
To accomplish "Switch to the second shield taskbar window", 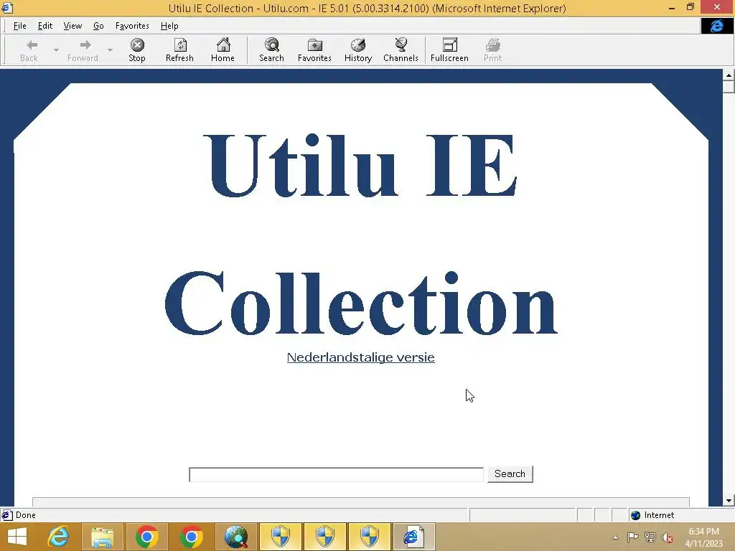I will click(x=324, y=537).
